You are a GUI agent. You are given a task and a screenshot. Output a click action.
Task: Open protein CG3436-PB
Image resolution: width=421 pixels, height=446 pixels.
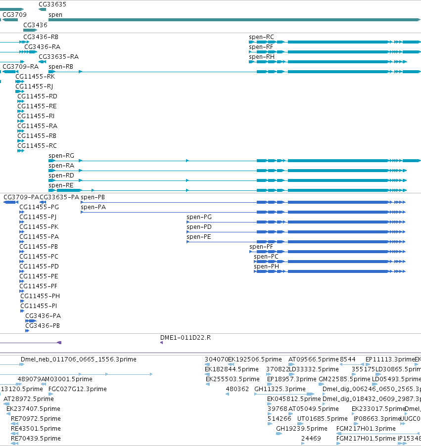[43, 326]
